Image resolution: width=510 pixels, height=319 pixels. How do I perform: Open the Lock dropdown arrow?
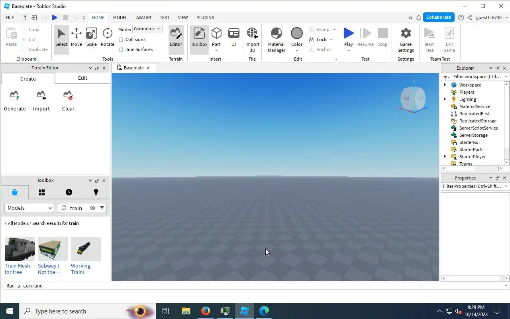point(331,39)
